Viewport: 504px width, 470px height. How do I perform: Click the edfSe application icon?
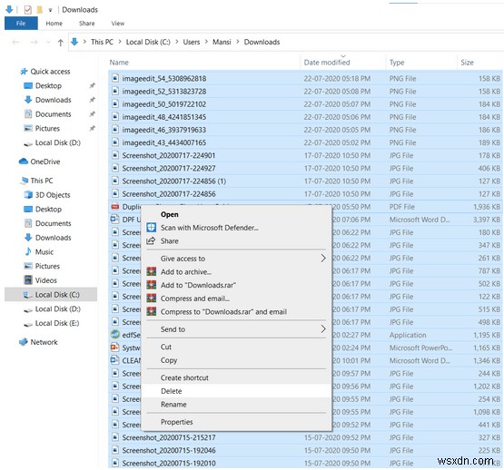(115, 335)
